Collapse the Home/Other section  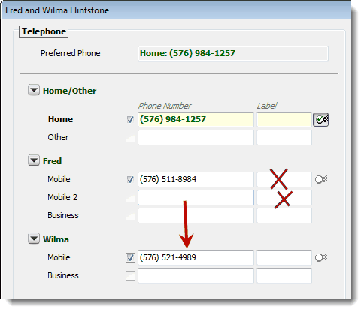(34, 90)
